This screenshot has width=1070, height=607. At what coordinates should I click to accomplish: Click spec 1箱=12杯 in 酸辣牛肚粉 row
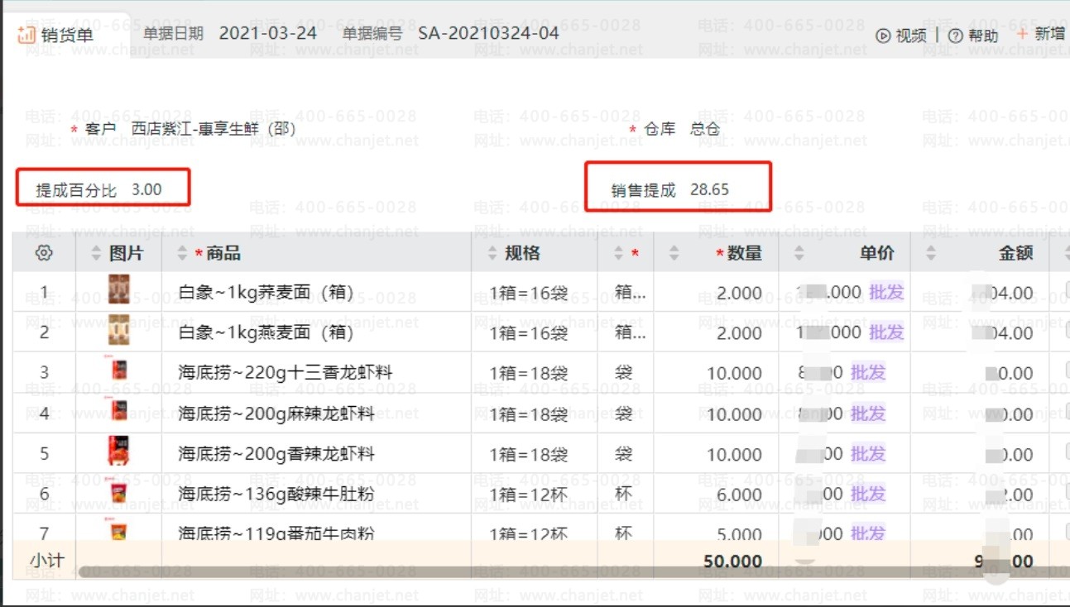529,495
